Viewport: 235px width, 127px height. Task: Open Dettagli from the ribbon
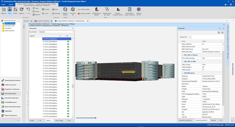pos(46,9)
